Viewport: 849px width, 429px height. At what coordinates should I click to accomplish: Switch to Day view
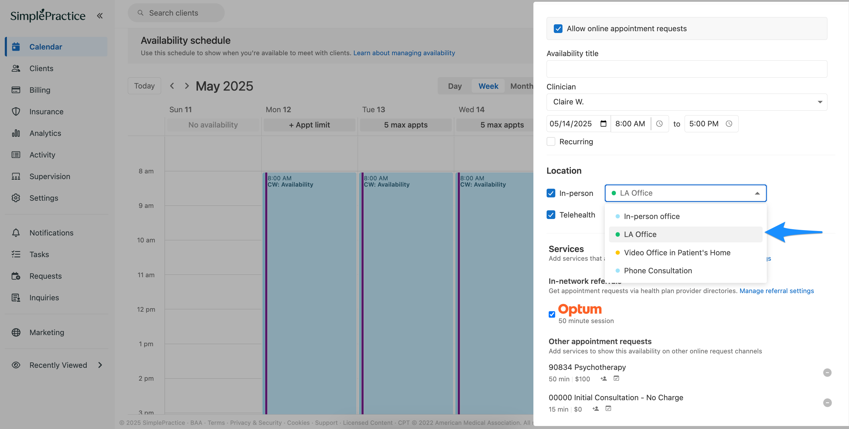(x=455, y=86)
